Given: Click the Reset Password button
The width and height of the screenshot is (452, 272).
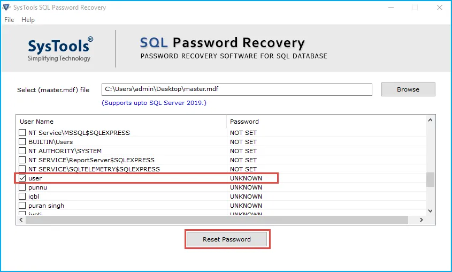Looking at the screenshot, I should (x=226, y=239).
